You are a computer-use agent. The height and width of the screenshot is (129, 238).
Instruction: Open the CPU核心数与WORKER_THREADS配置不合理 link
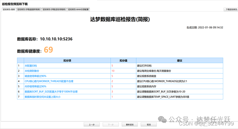tap(49, 81)
